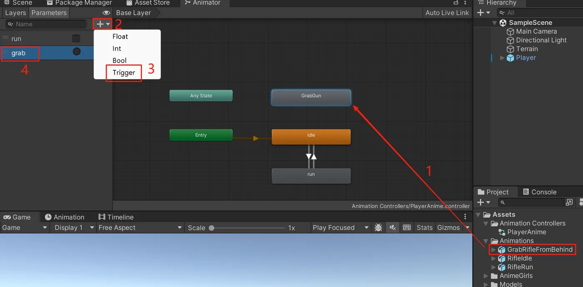Fire the grab trigger radio button

tap(77, 52)
